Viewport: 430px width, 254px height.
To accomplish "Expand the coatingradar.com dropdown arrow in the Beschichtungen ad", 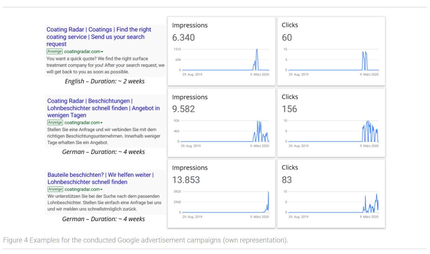I will [x=102, y=123].
